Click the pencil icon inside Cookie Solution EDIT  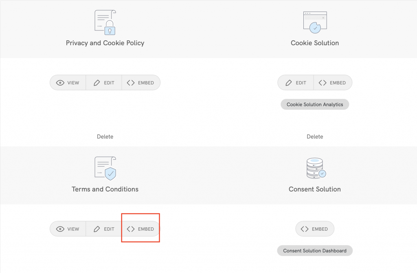coord(288,82)
